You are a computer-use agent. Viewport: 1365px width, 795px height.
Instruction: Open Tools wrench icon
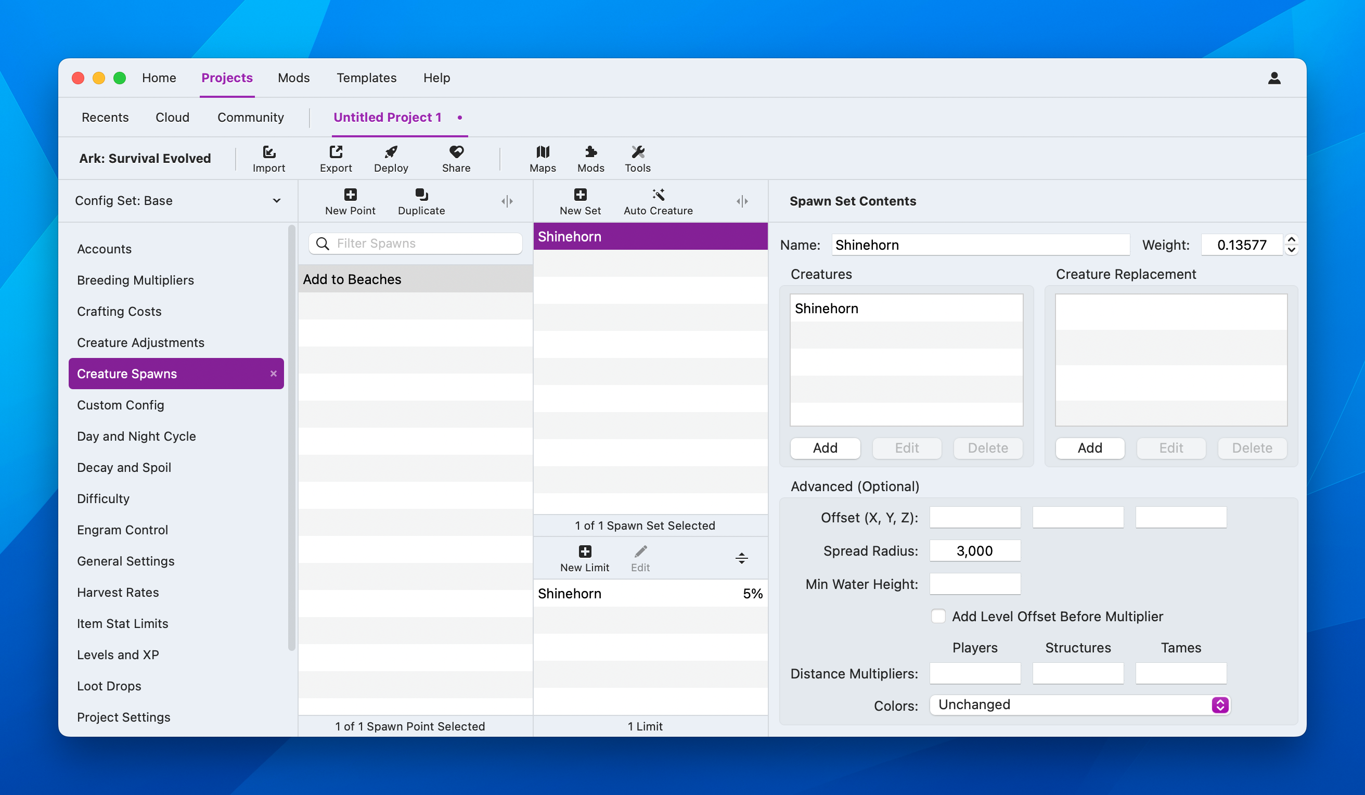pos(638,153)
